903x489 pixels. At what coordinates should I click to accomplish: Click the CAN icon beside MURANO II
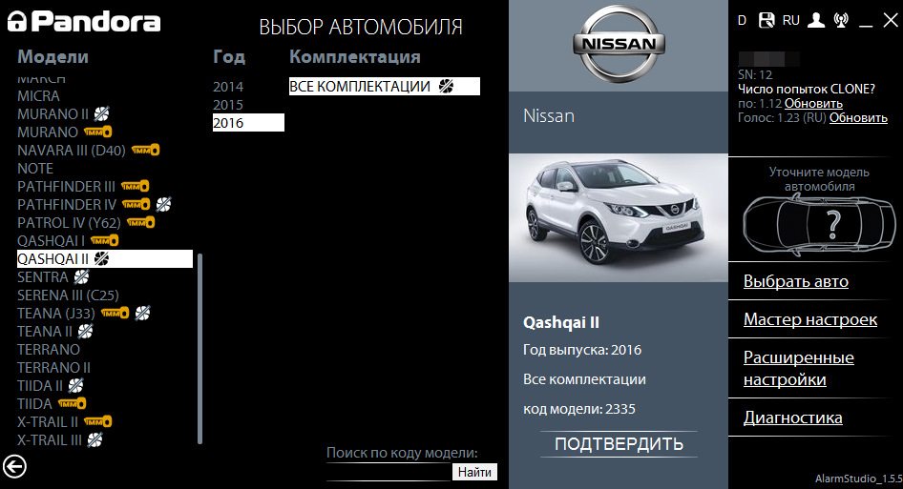point(102,113)
